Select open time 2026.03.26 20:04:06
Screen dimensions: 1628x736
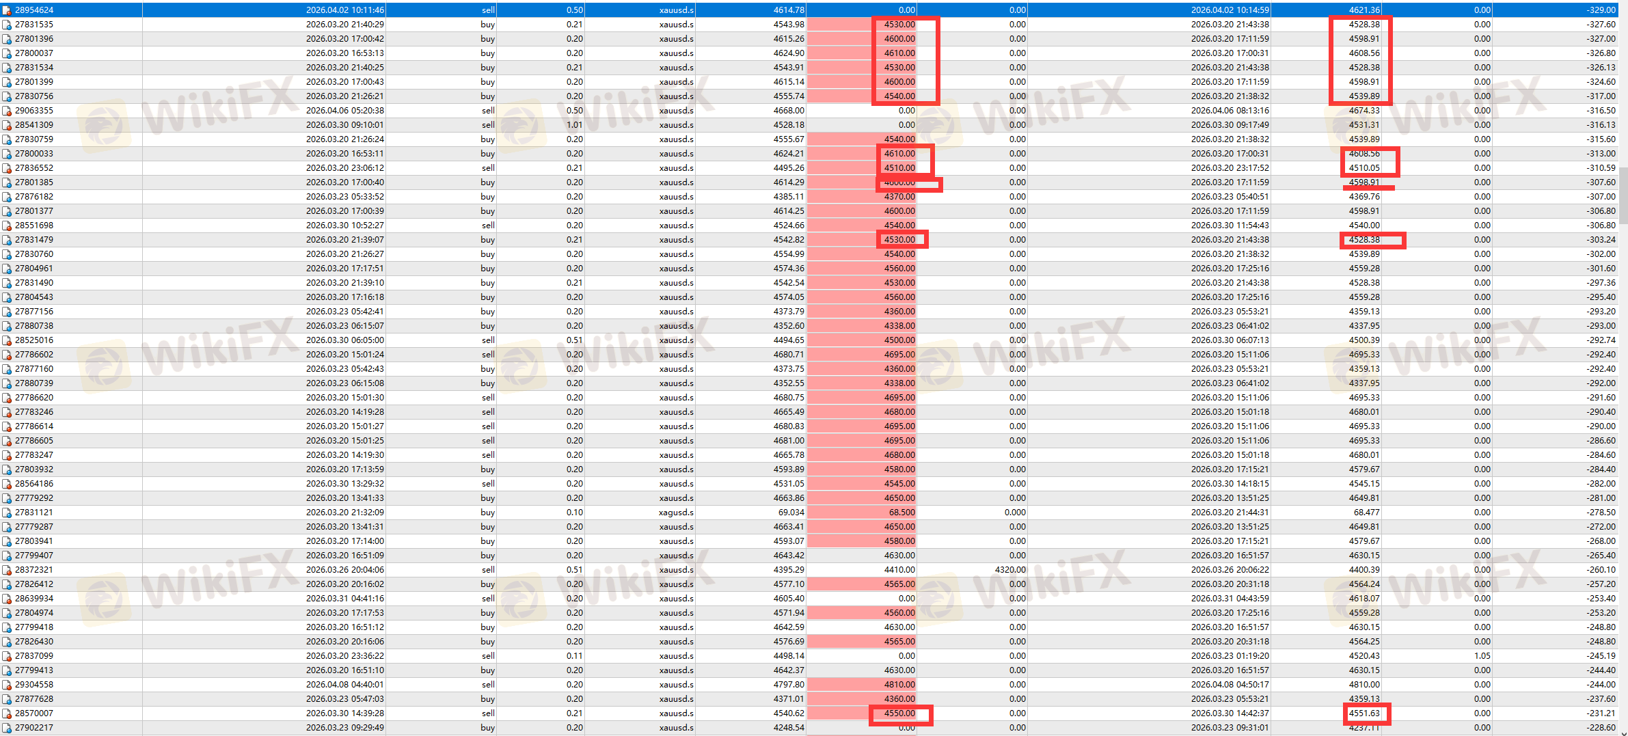click(345, 570)
